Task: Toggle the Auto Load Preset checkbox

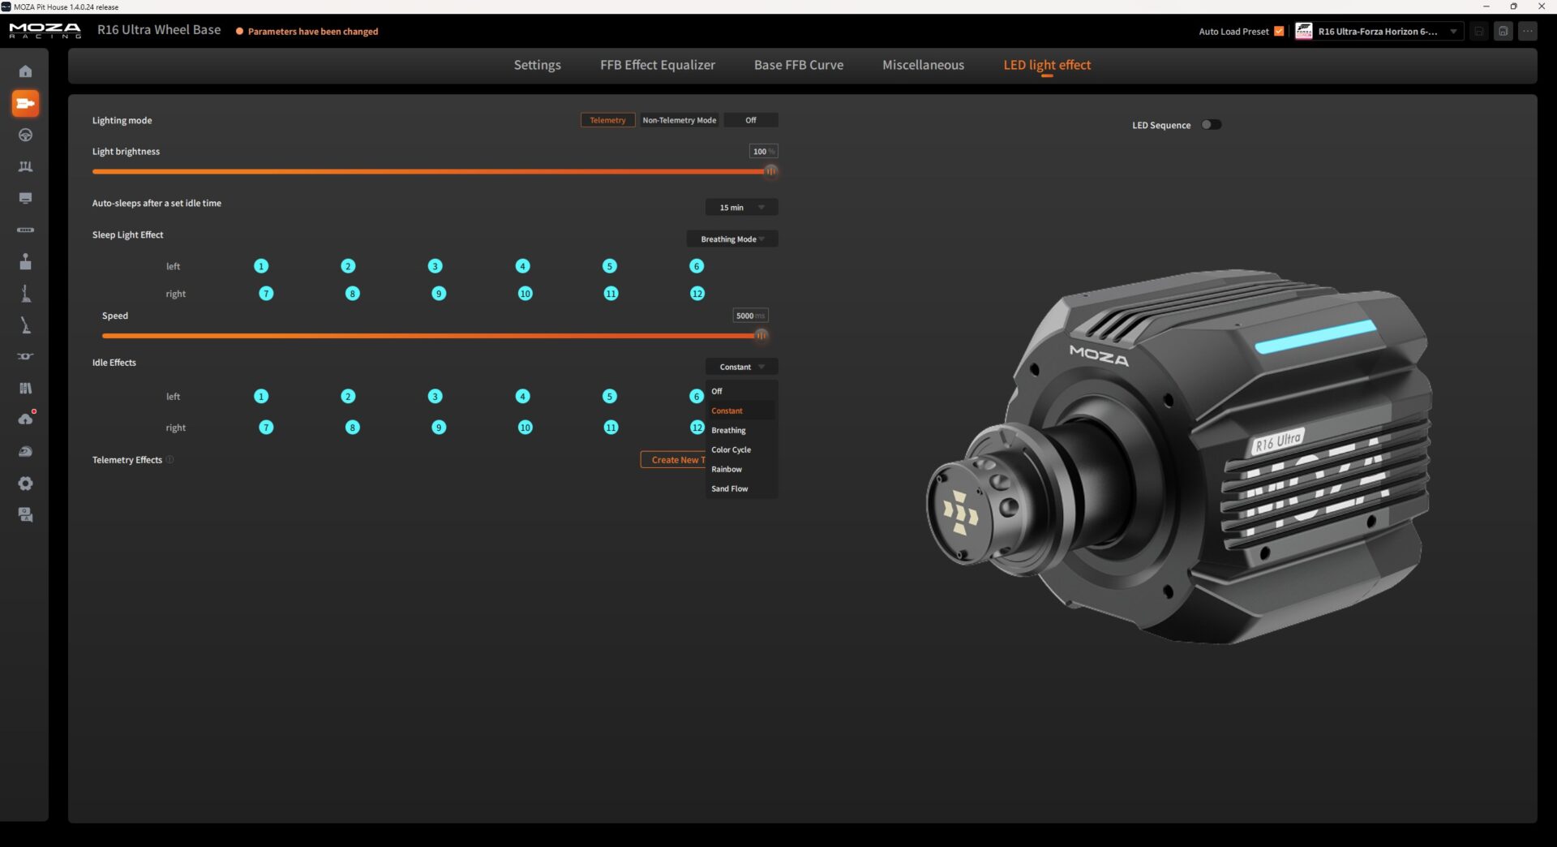Action: coord(1279,32)
